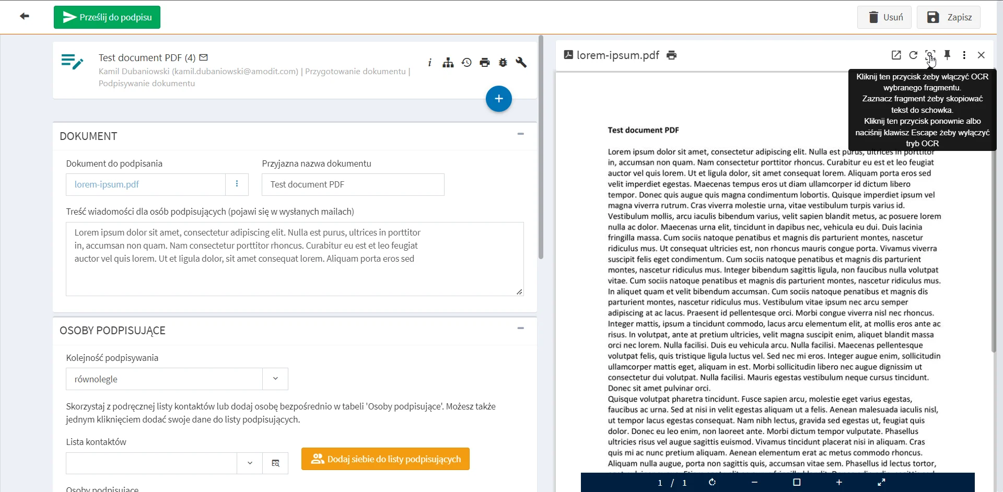Print the document from the header toolbar
1003x492 pixels.
485,63
